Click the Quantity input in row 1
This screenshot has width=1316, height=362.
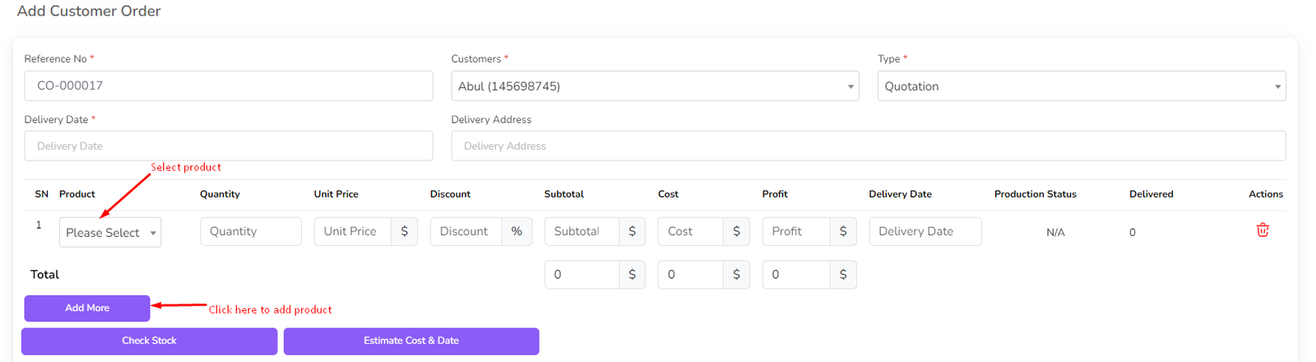point(251,231)
